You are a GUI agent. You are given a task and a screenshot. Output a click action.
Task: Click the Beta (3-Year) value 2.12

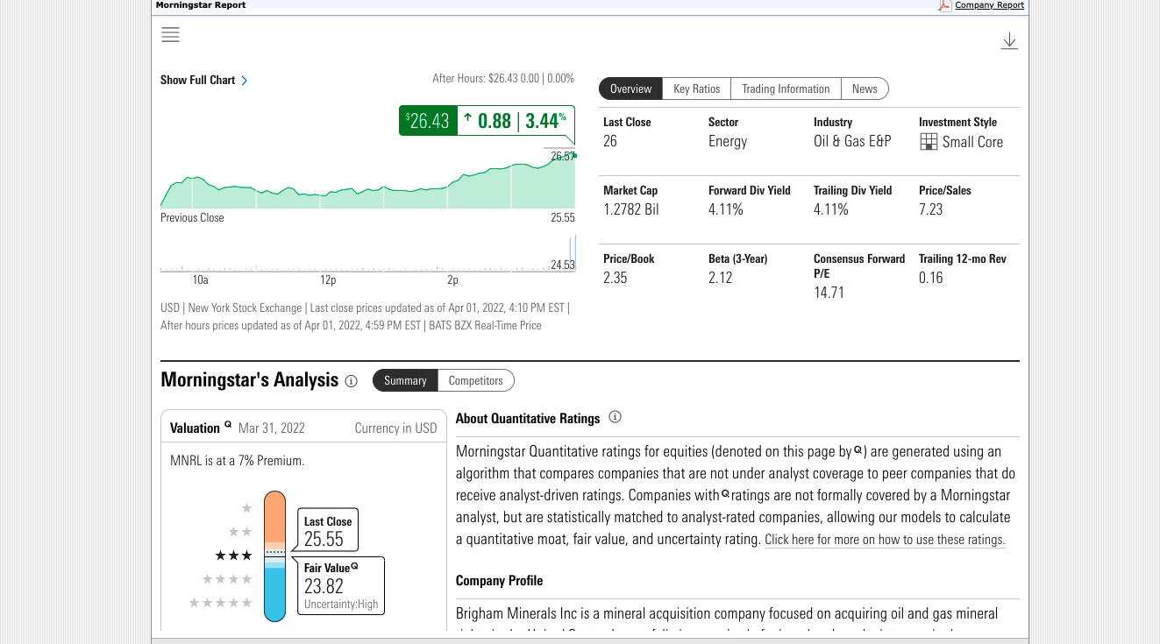coord(721,278)
